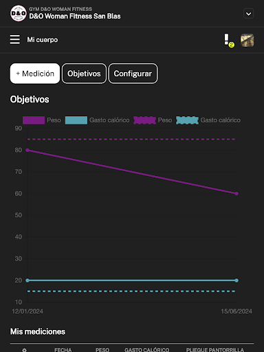Open the hamburger navigation menu
This screenshot has height=352, width=264.
click(x=15, y=40)
